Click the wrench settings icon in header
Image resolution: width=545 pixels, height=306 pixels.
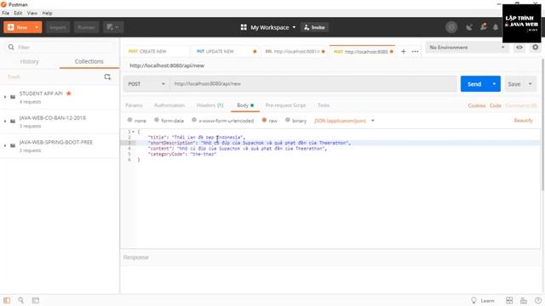(483, 26)
